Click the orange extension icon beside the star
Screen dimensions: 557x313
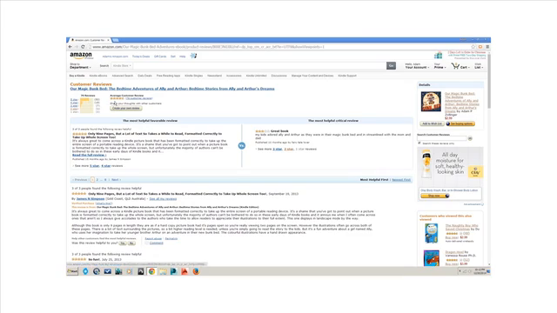pyautogui.click(x=480, y=47)
